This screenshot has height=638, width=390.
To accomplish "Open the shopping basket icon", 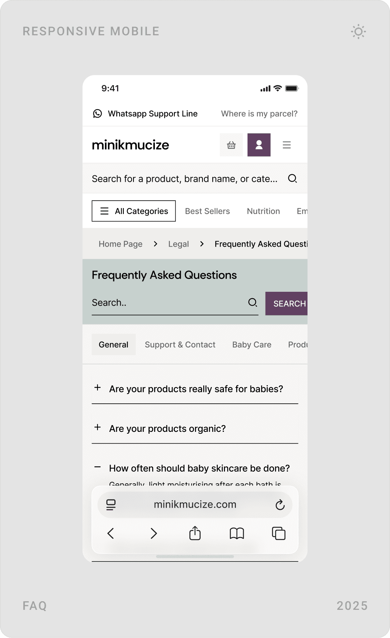I will pos(231,145).
